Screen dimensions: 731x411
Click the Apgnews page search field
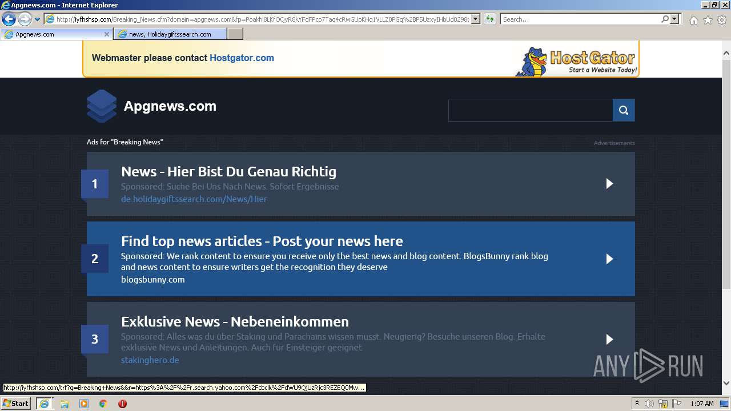531,110
